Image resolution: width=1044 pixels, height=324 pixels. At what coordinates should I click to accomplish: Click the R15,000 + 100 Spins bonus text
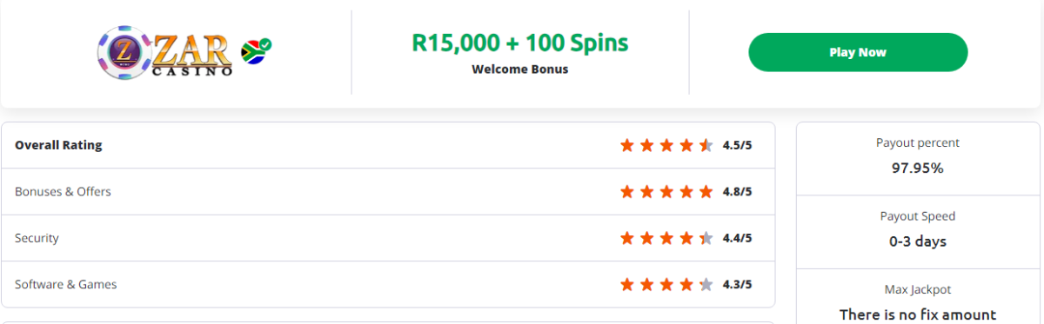pyautogui.click(x=520, y=43)
